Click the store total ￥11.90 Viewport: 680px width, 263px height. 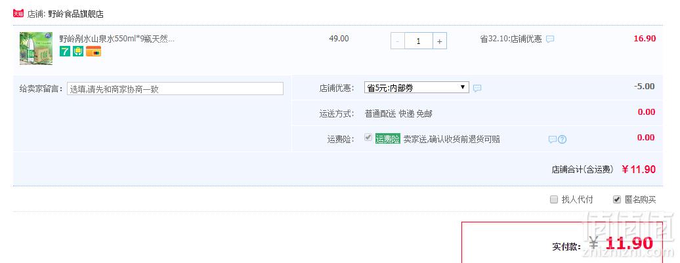pos(639,169)
